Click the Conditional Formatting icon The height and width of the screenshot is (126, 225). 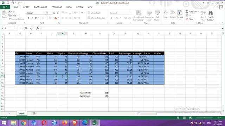pyautogui.click(x=139, y=13)
